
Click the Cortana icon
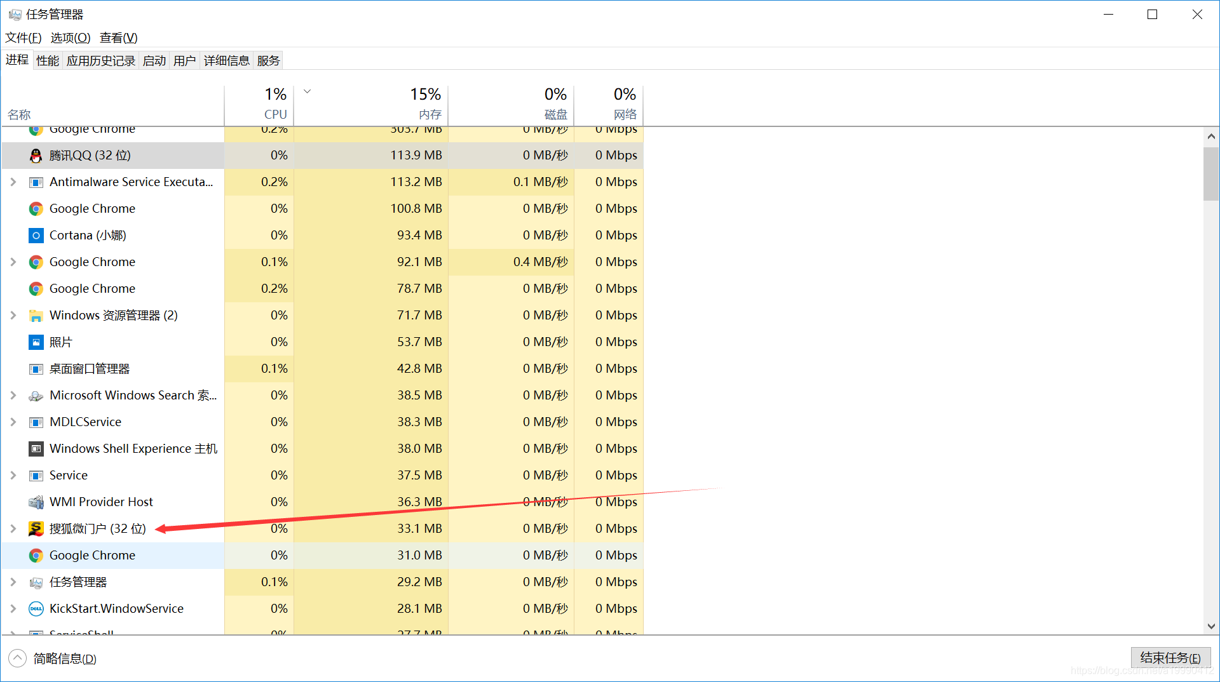point(36,236)
